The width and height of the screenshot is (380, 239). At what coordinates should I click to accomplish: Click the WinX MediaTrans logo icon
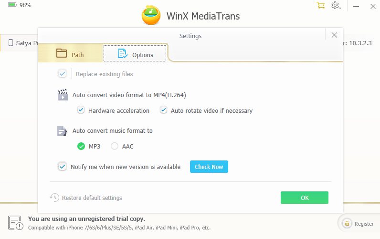coord(151,15)
